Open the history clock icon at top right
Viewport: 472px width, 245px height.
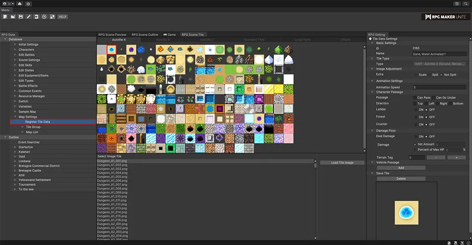(x=457, y=3)
